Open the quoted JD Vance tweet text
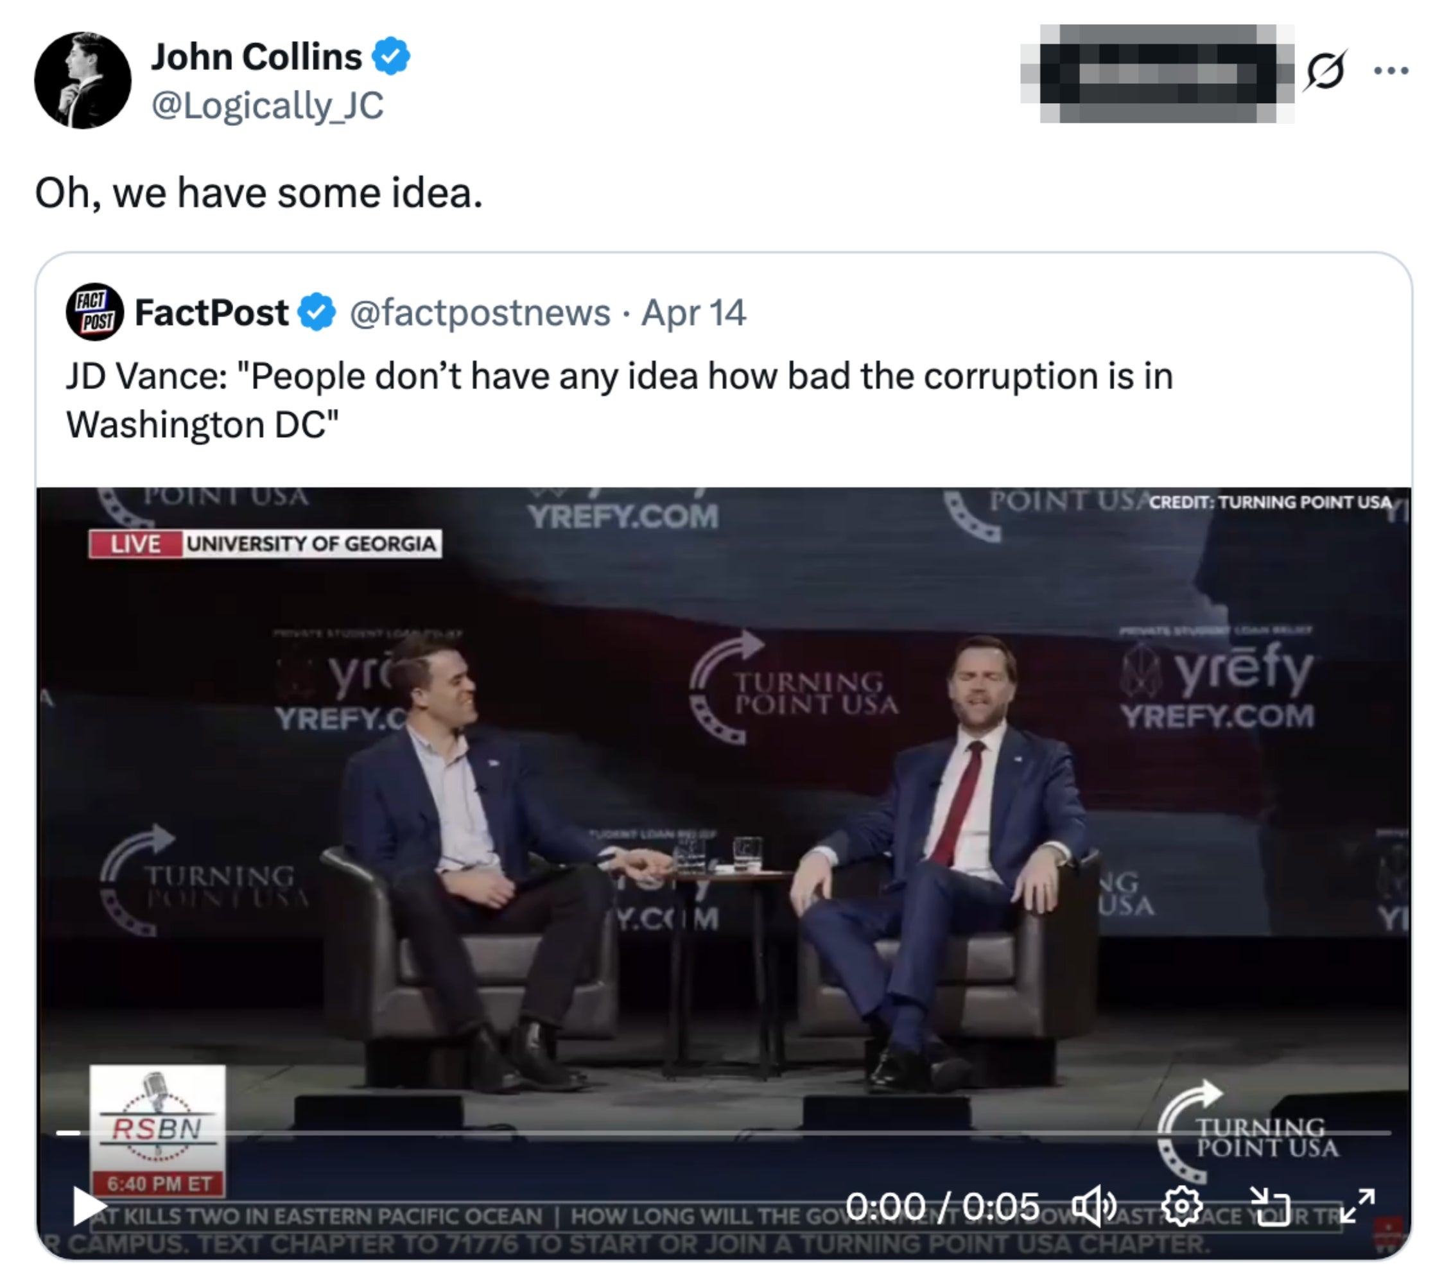 coord(620,400)
